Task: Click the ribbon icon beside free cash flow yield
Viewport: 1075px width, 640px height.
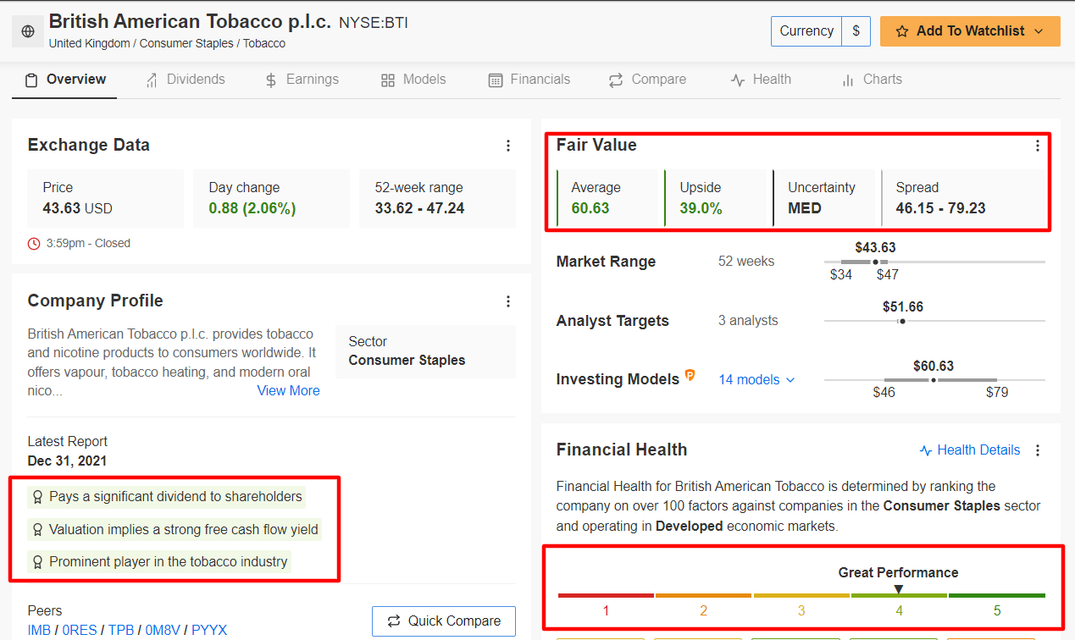Action: (x=37, y=530)
